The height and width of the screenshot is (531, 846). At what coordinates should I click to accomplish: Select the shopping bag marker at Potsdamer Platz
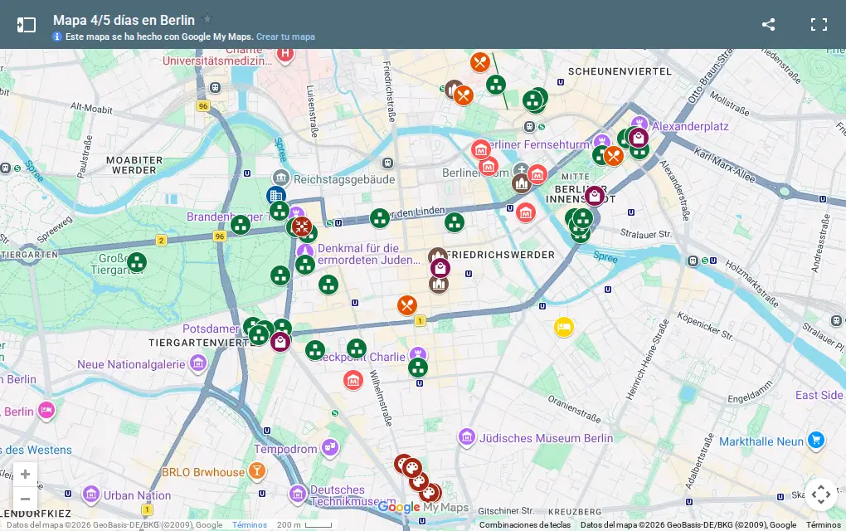[x=280, y=342]
